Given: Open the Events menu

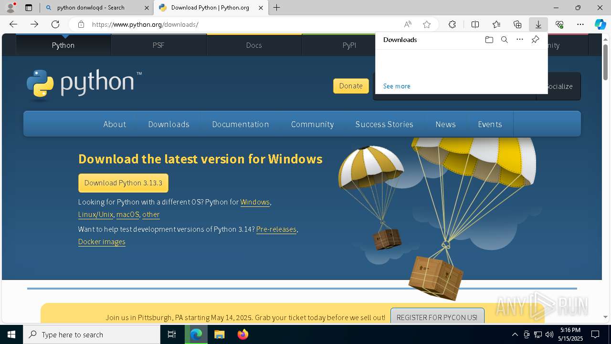Looking at the screenshot, I should (490, 124).
